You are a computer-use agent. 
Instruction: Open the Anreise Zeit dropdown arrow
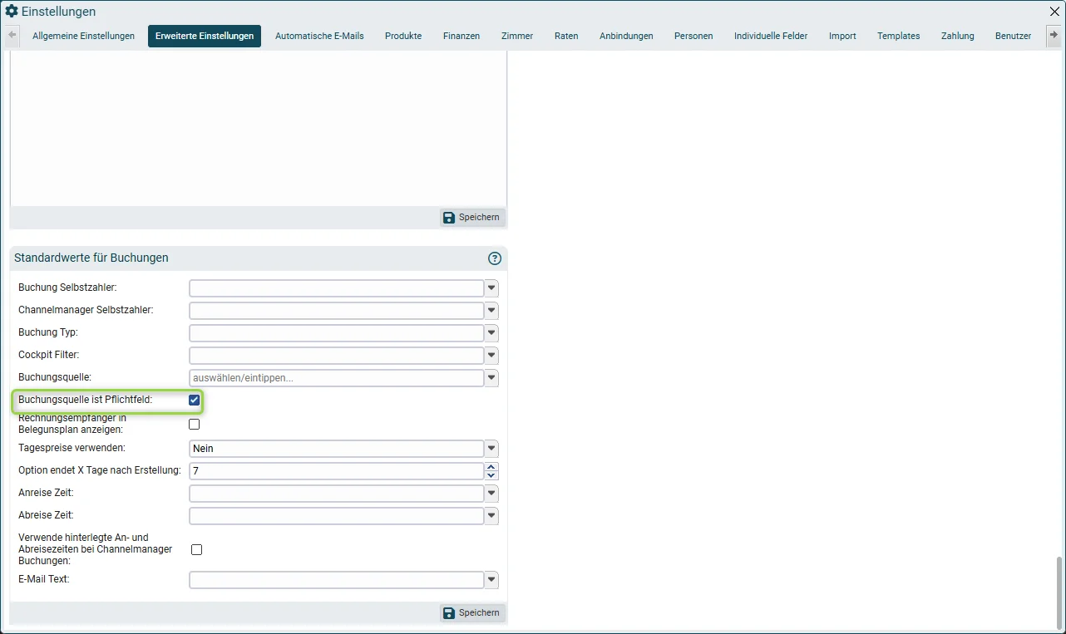[491, 494]
